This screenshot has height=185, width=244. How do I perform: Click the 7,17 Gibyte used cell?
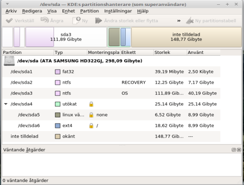(201, 82)
